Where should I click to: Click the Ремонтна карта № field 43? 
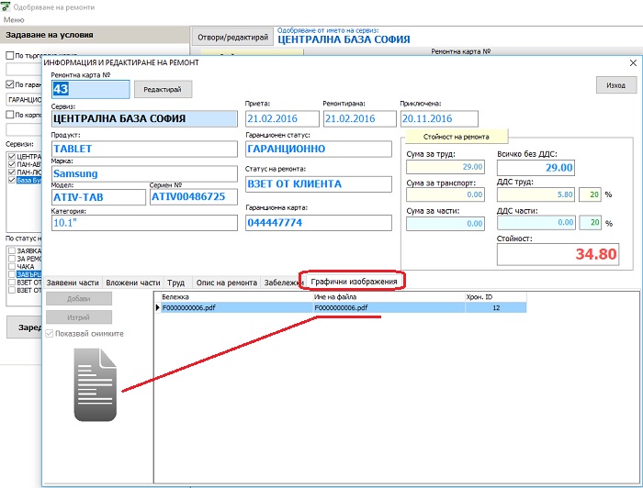91,89
